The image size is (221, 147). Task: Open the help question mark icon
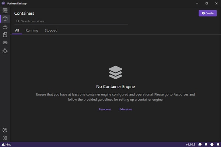pyautogui.click(x=212, y=144)
